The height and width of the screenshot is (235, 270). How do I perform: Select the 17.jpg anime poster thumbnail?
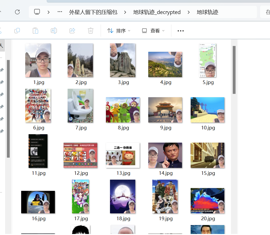80,197
